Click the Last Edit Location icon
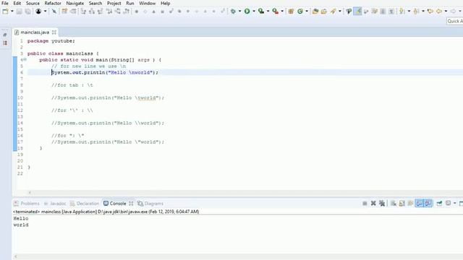The image size is (463, 260). (430, 12)
